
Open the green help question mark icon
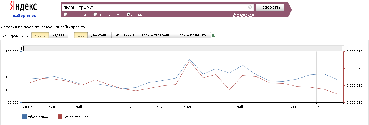pos(214,36)
